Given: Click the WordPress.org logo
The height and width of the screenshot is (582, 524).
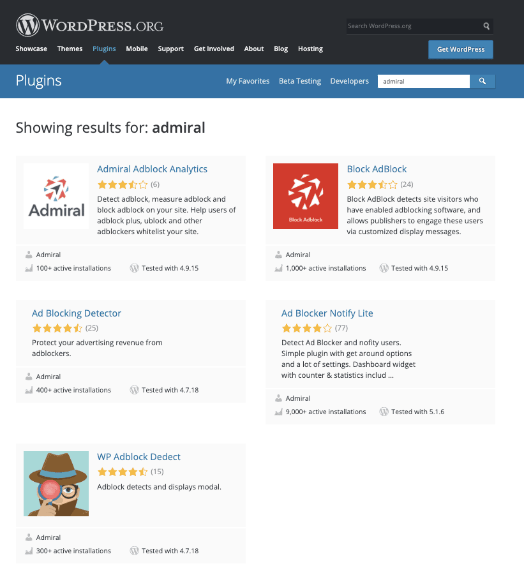Looking at the screenshot, I should pyautogui.click(x=89, y=26).
